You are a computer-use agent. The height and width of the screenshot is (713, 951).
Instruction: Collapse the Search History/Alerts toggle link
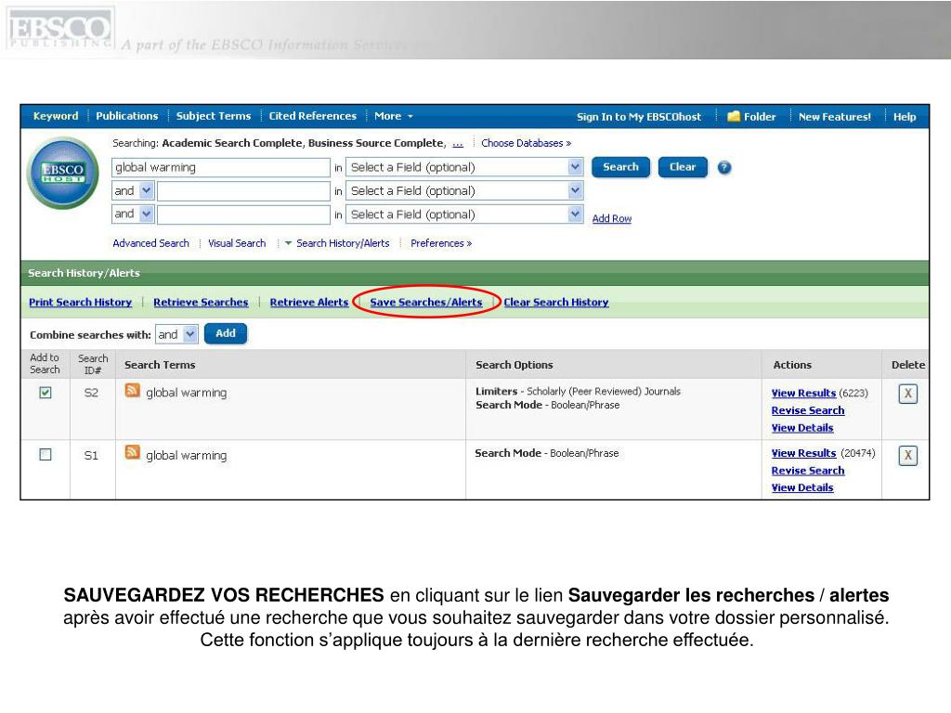pyautogui.click(x=337, y=243)
